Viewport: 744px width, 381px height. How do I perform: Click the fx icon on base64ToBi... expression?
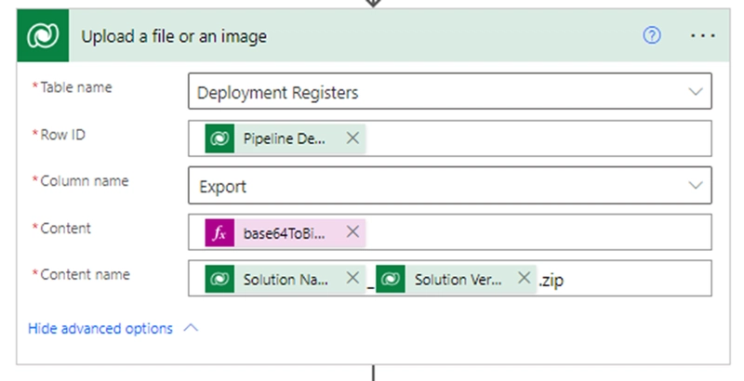pyautogui.click(x=220, y=232)
